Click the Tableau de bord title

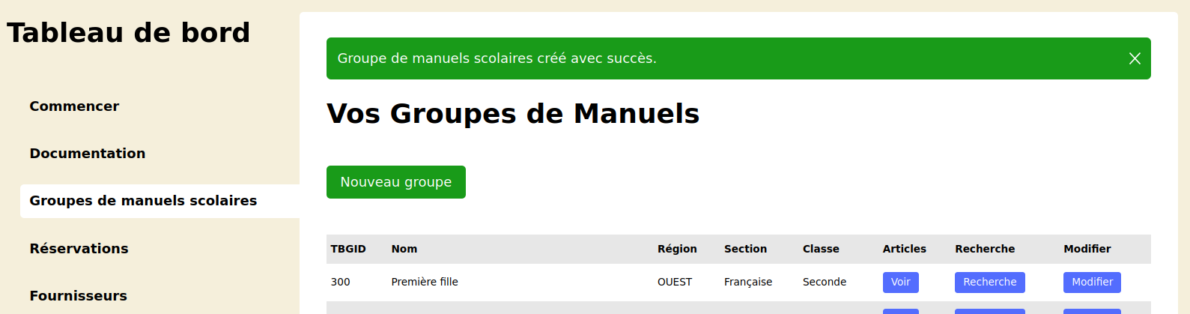[x=128, y=33]
